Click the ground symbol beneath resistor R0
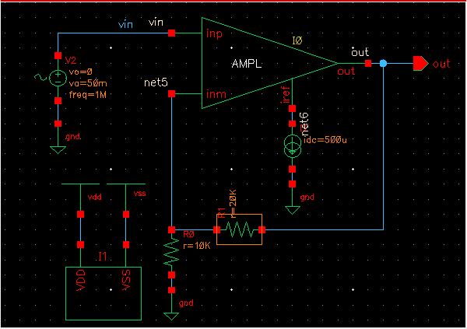467x329 pixels. (x=171, y=315)
